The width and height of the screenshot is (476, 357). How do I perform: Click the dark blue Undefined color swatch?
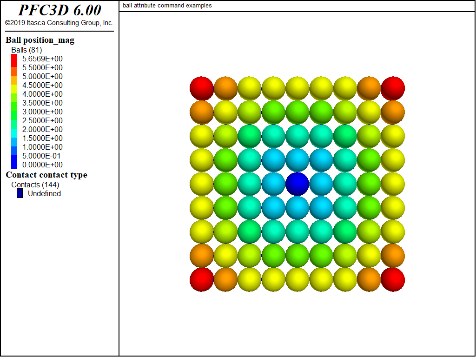coord(20,193)
